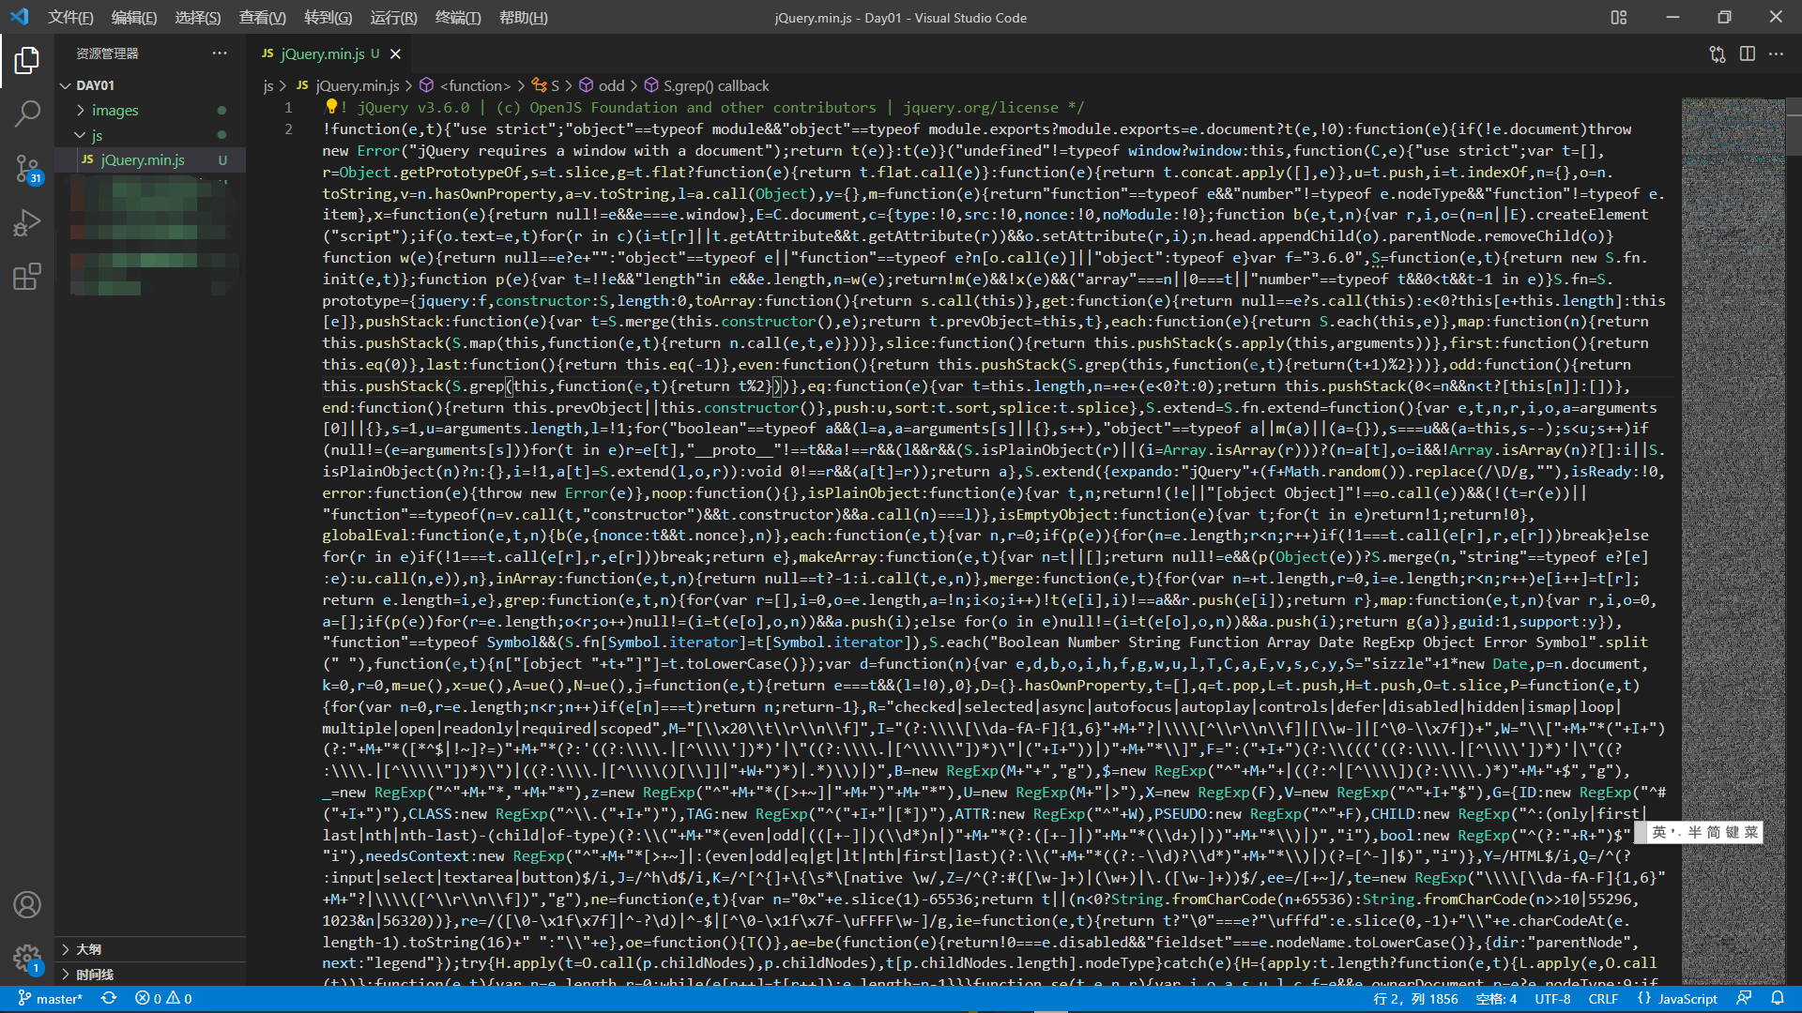Change end of line sequence CRLF

1603,999
